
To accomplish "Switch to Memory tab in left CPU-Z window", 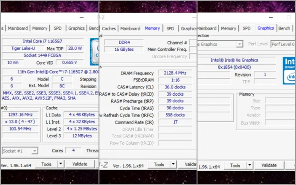I will click(40, 28).
